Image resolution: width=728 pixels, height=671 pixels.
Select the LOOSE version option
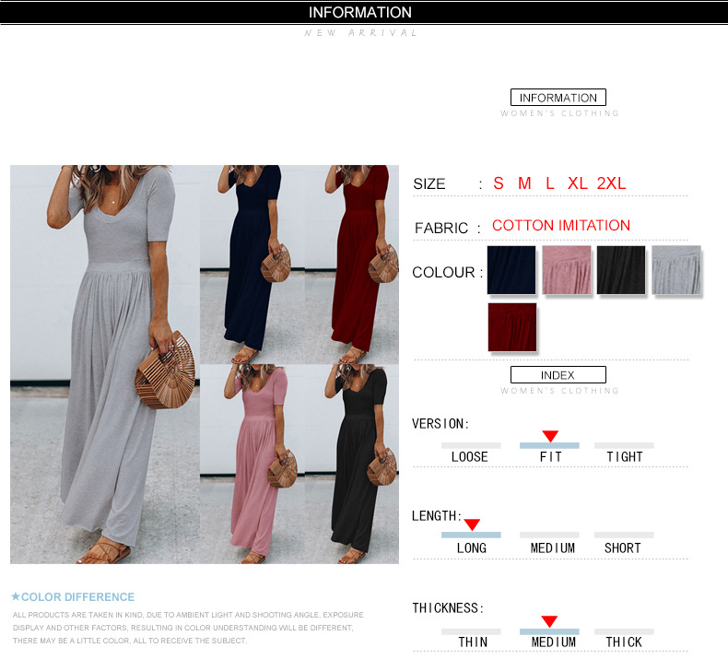point(470,457)
